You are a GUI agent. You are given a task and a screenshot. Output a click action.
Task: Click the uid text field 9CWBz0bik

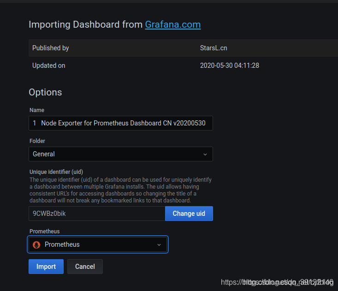97,214
